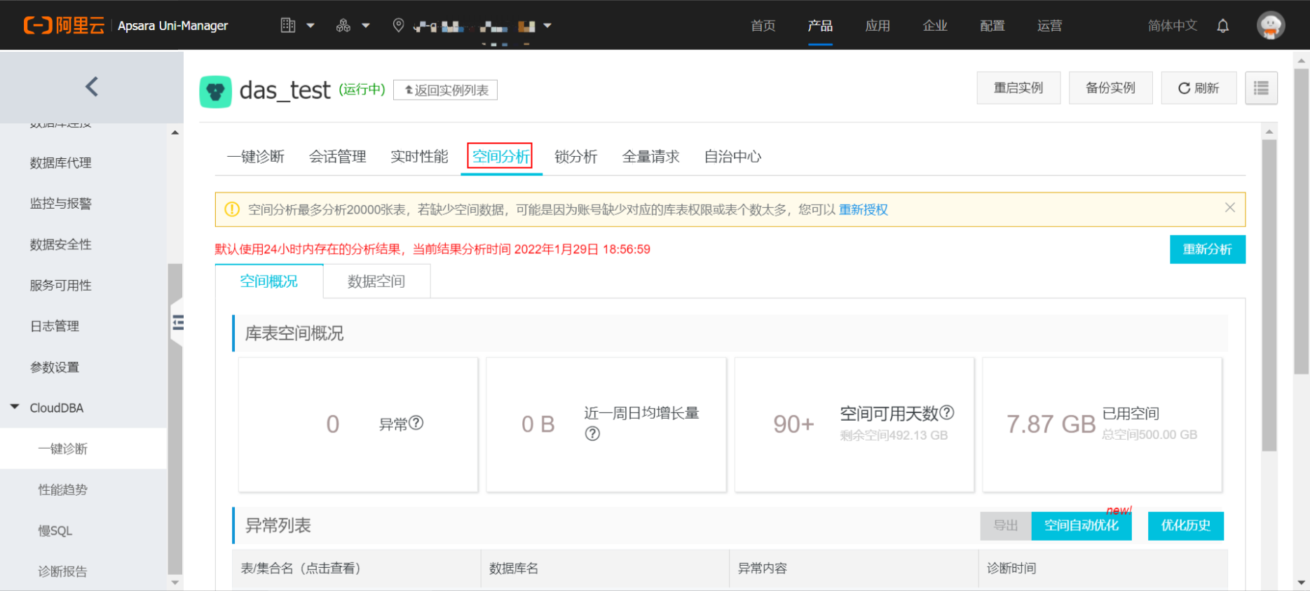1310x591 pixels.
Task: Open the organization building icon dropdown
Action: click(297, 26)
